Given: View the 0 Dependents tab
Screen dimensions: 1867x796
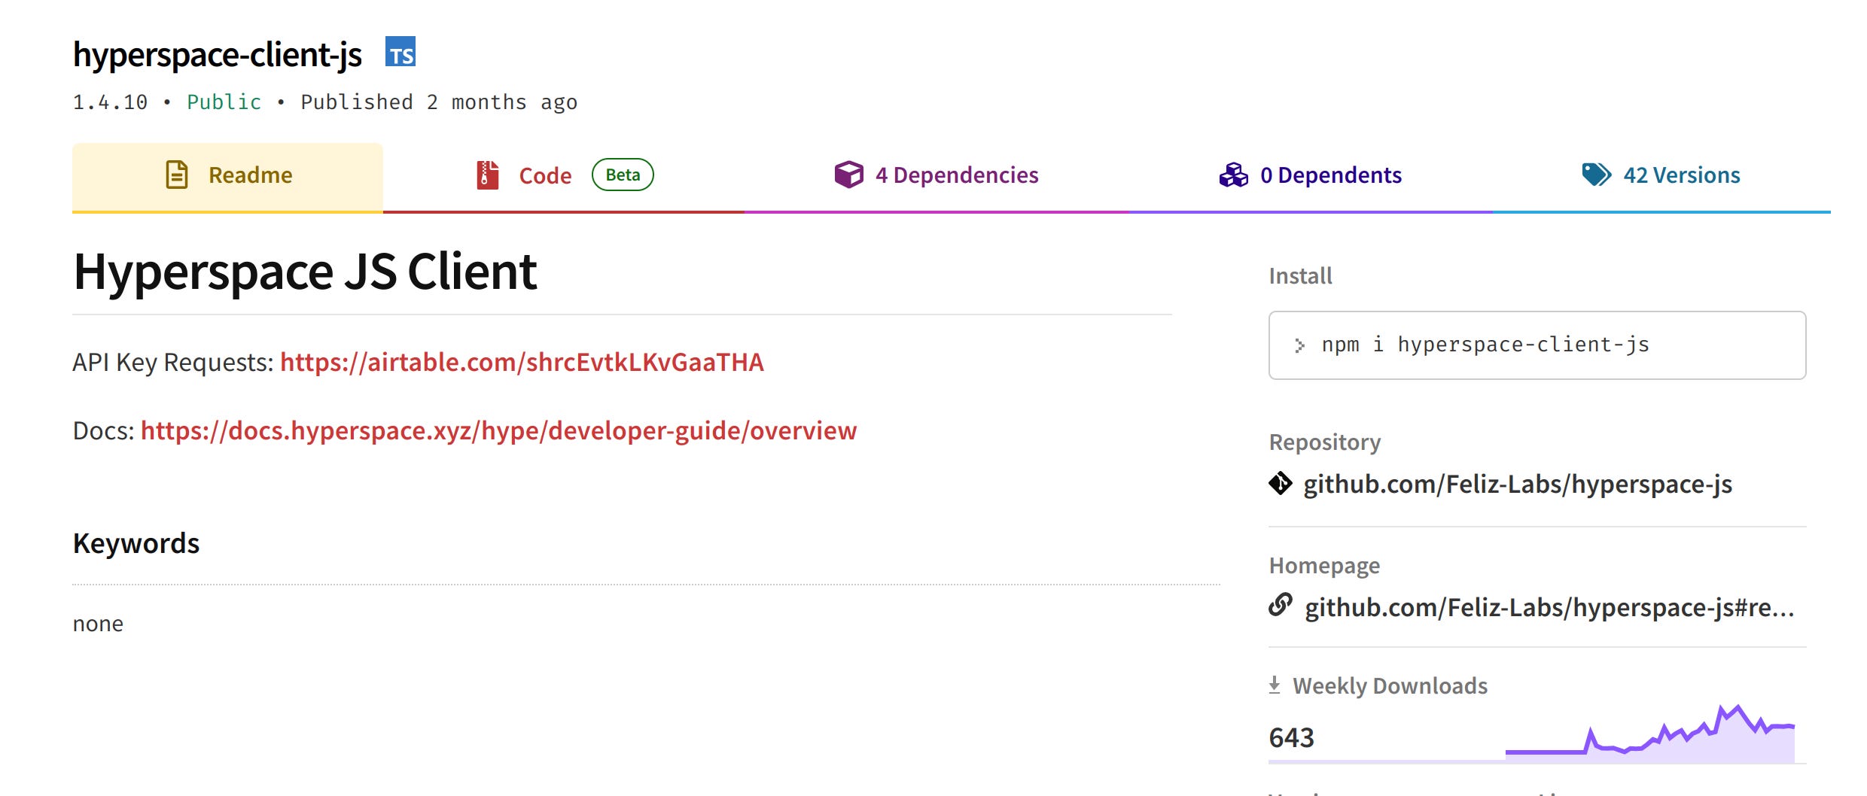Looking at the screenshot, I should click(x=1311, y=176).
